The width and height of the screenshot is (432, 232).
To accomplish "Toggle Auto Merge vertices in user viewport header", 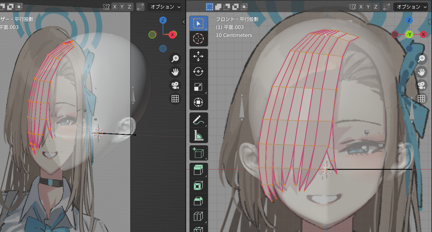I will tap(140, 7).
